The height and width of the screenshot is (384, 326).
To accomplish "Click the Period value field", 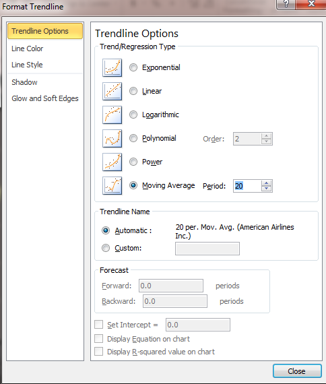I will pos(247,186).
